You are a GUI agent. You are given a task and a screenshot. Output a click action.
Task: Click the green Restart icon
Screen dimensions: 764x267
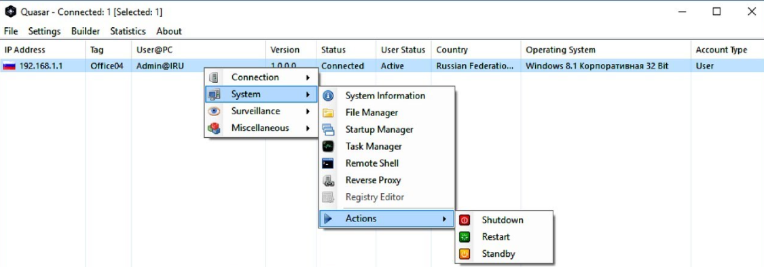[x=465, y=237]
